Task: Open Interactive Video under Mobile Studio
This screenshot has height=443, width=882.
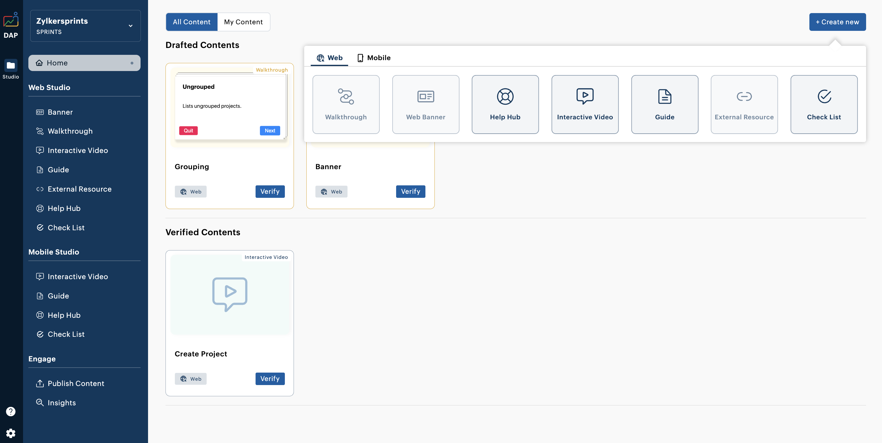Action: tap(72, 276)
